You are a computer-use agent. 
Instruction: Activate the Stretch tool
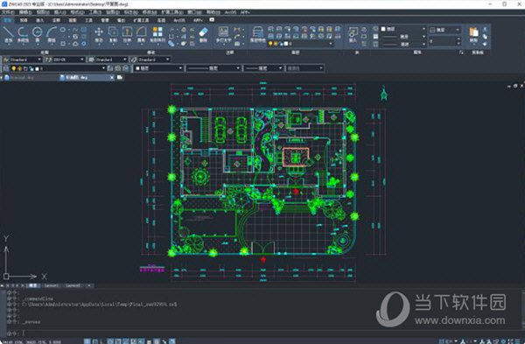pyautogui.click(x=127, y=35)
